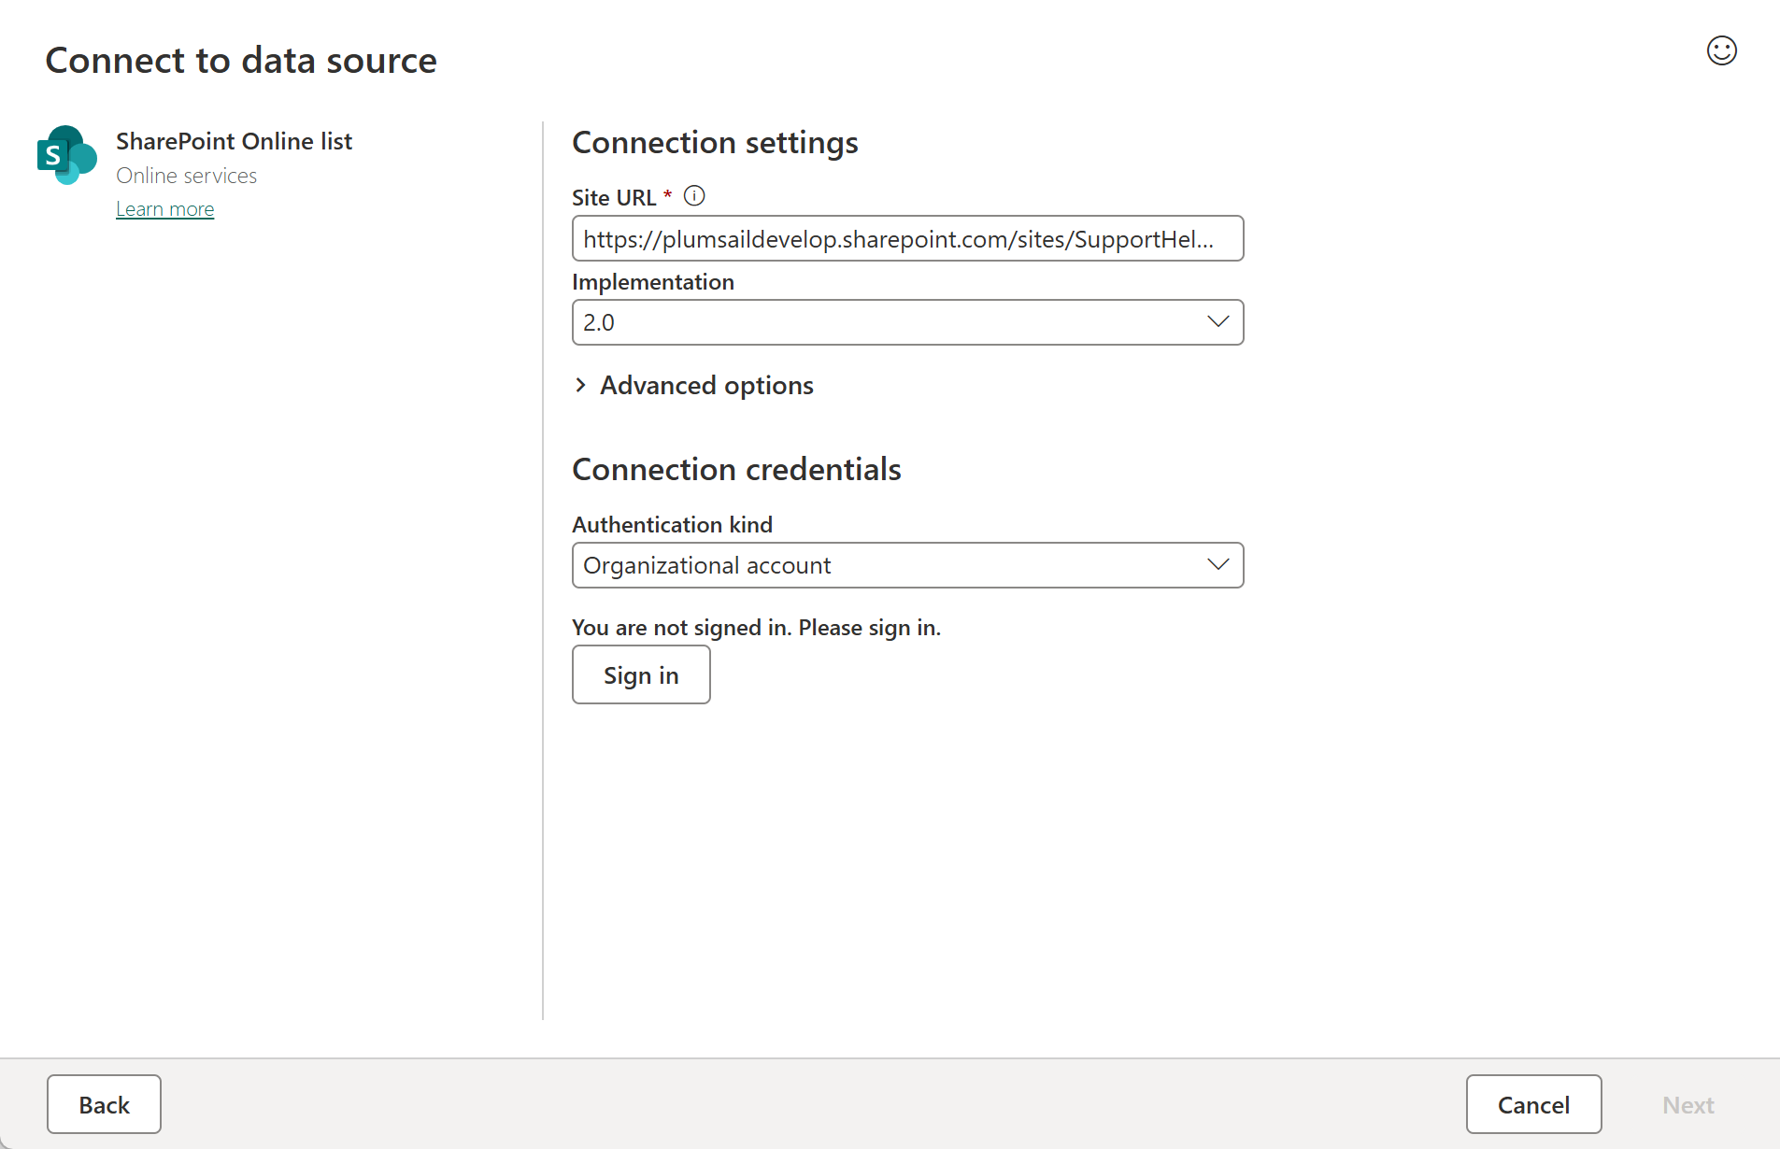Click the SharePoint Online list logo
The height and width of the screenshot is (1149, 1780).
point(67,155)
